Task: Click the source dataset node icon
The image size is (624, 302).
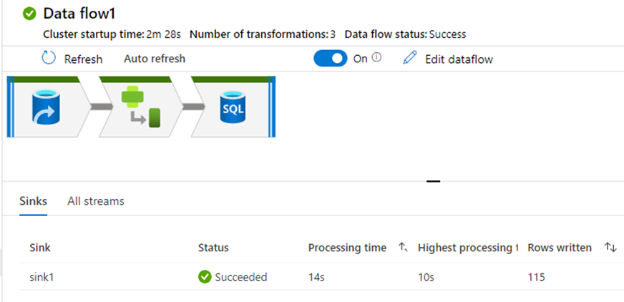Action: point(46,107)
